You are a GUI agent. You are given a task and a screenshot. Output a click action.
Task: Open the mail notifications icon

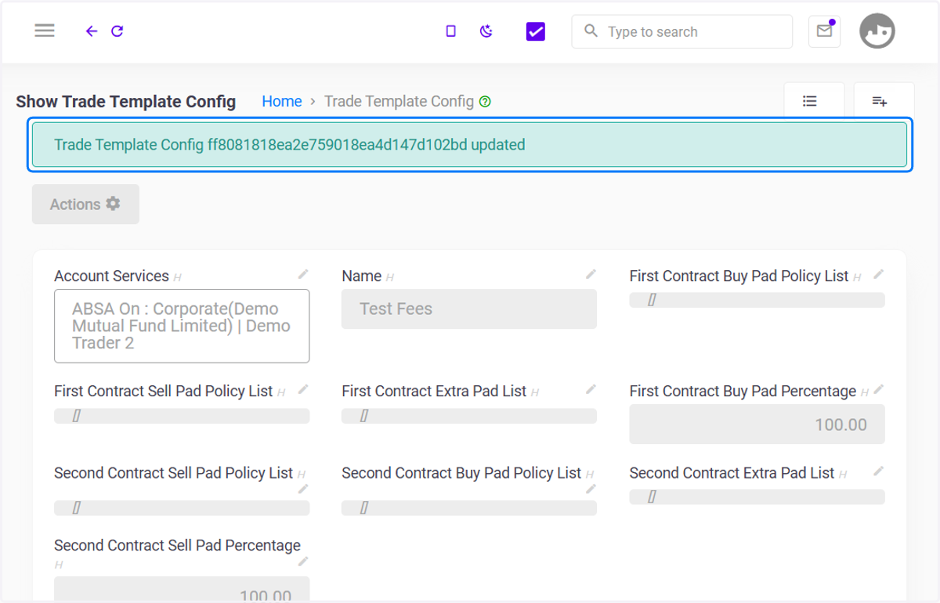(824, 31)
